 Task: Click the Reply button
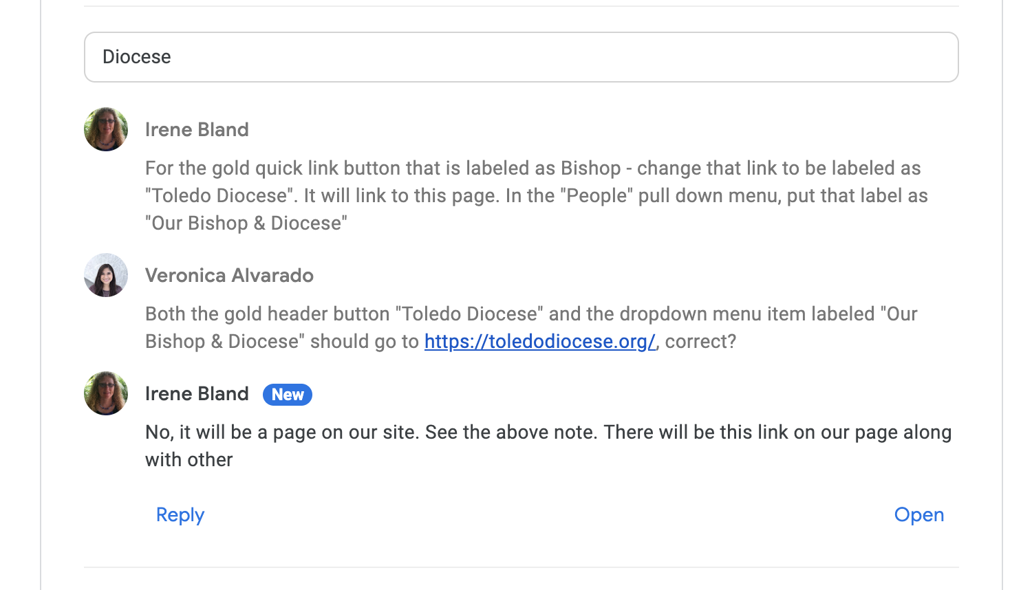coord(180,515)
